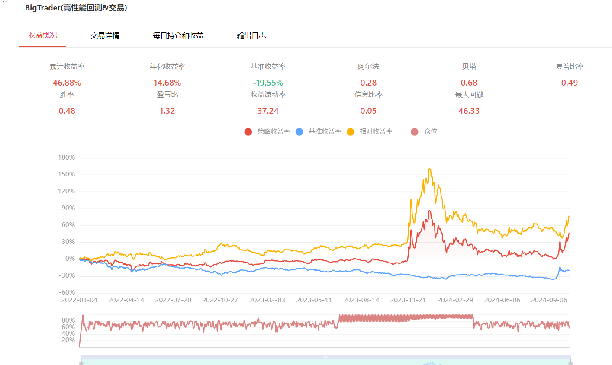Click the 2023-11-21 date axis label
Screen dimensions: 612x365
[408, 300]
